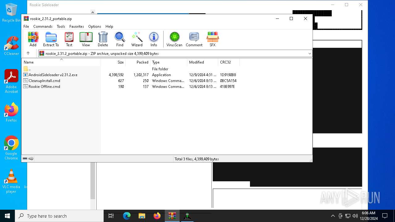
Task: Open Microsoft Edge from taskbar
Action: pyautogui.click(x=127, y=216)
